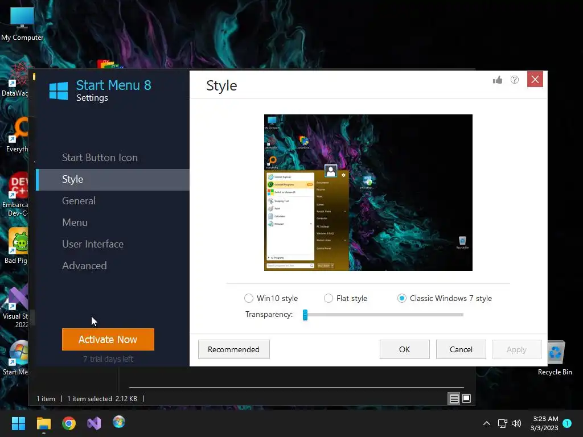Screen dimensions: 583x437
Task: Select the Visual Studio 2022 desktop shortcut
Action: 15,307
